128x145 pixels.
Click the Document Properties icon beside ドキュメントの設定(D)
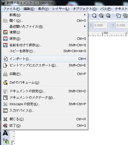[x=5, y=91]
